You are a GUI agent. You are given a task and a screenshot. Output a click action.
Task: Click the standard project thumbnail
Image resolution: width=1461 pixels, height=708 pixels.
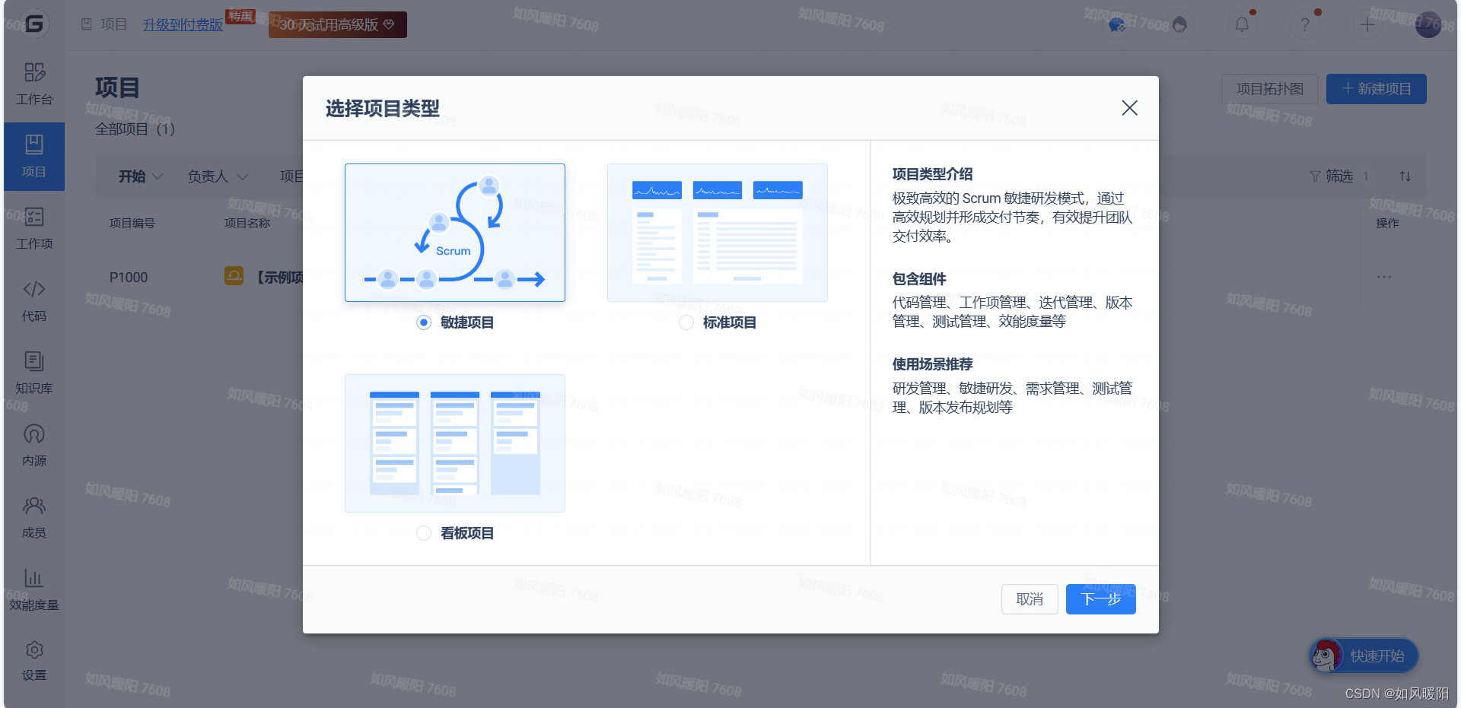(718, 233)
